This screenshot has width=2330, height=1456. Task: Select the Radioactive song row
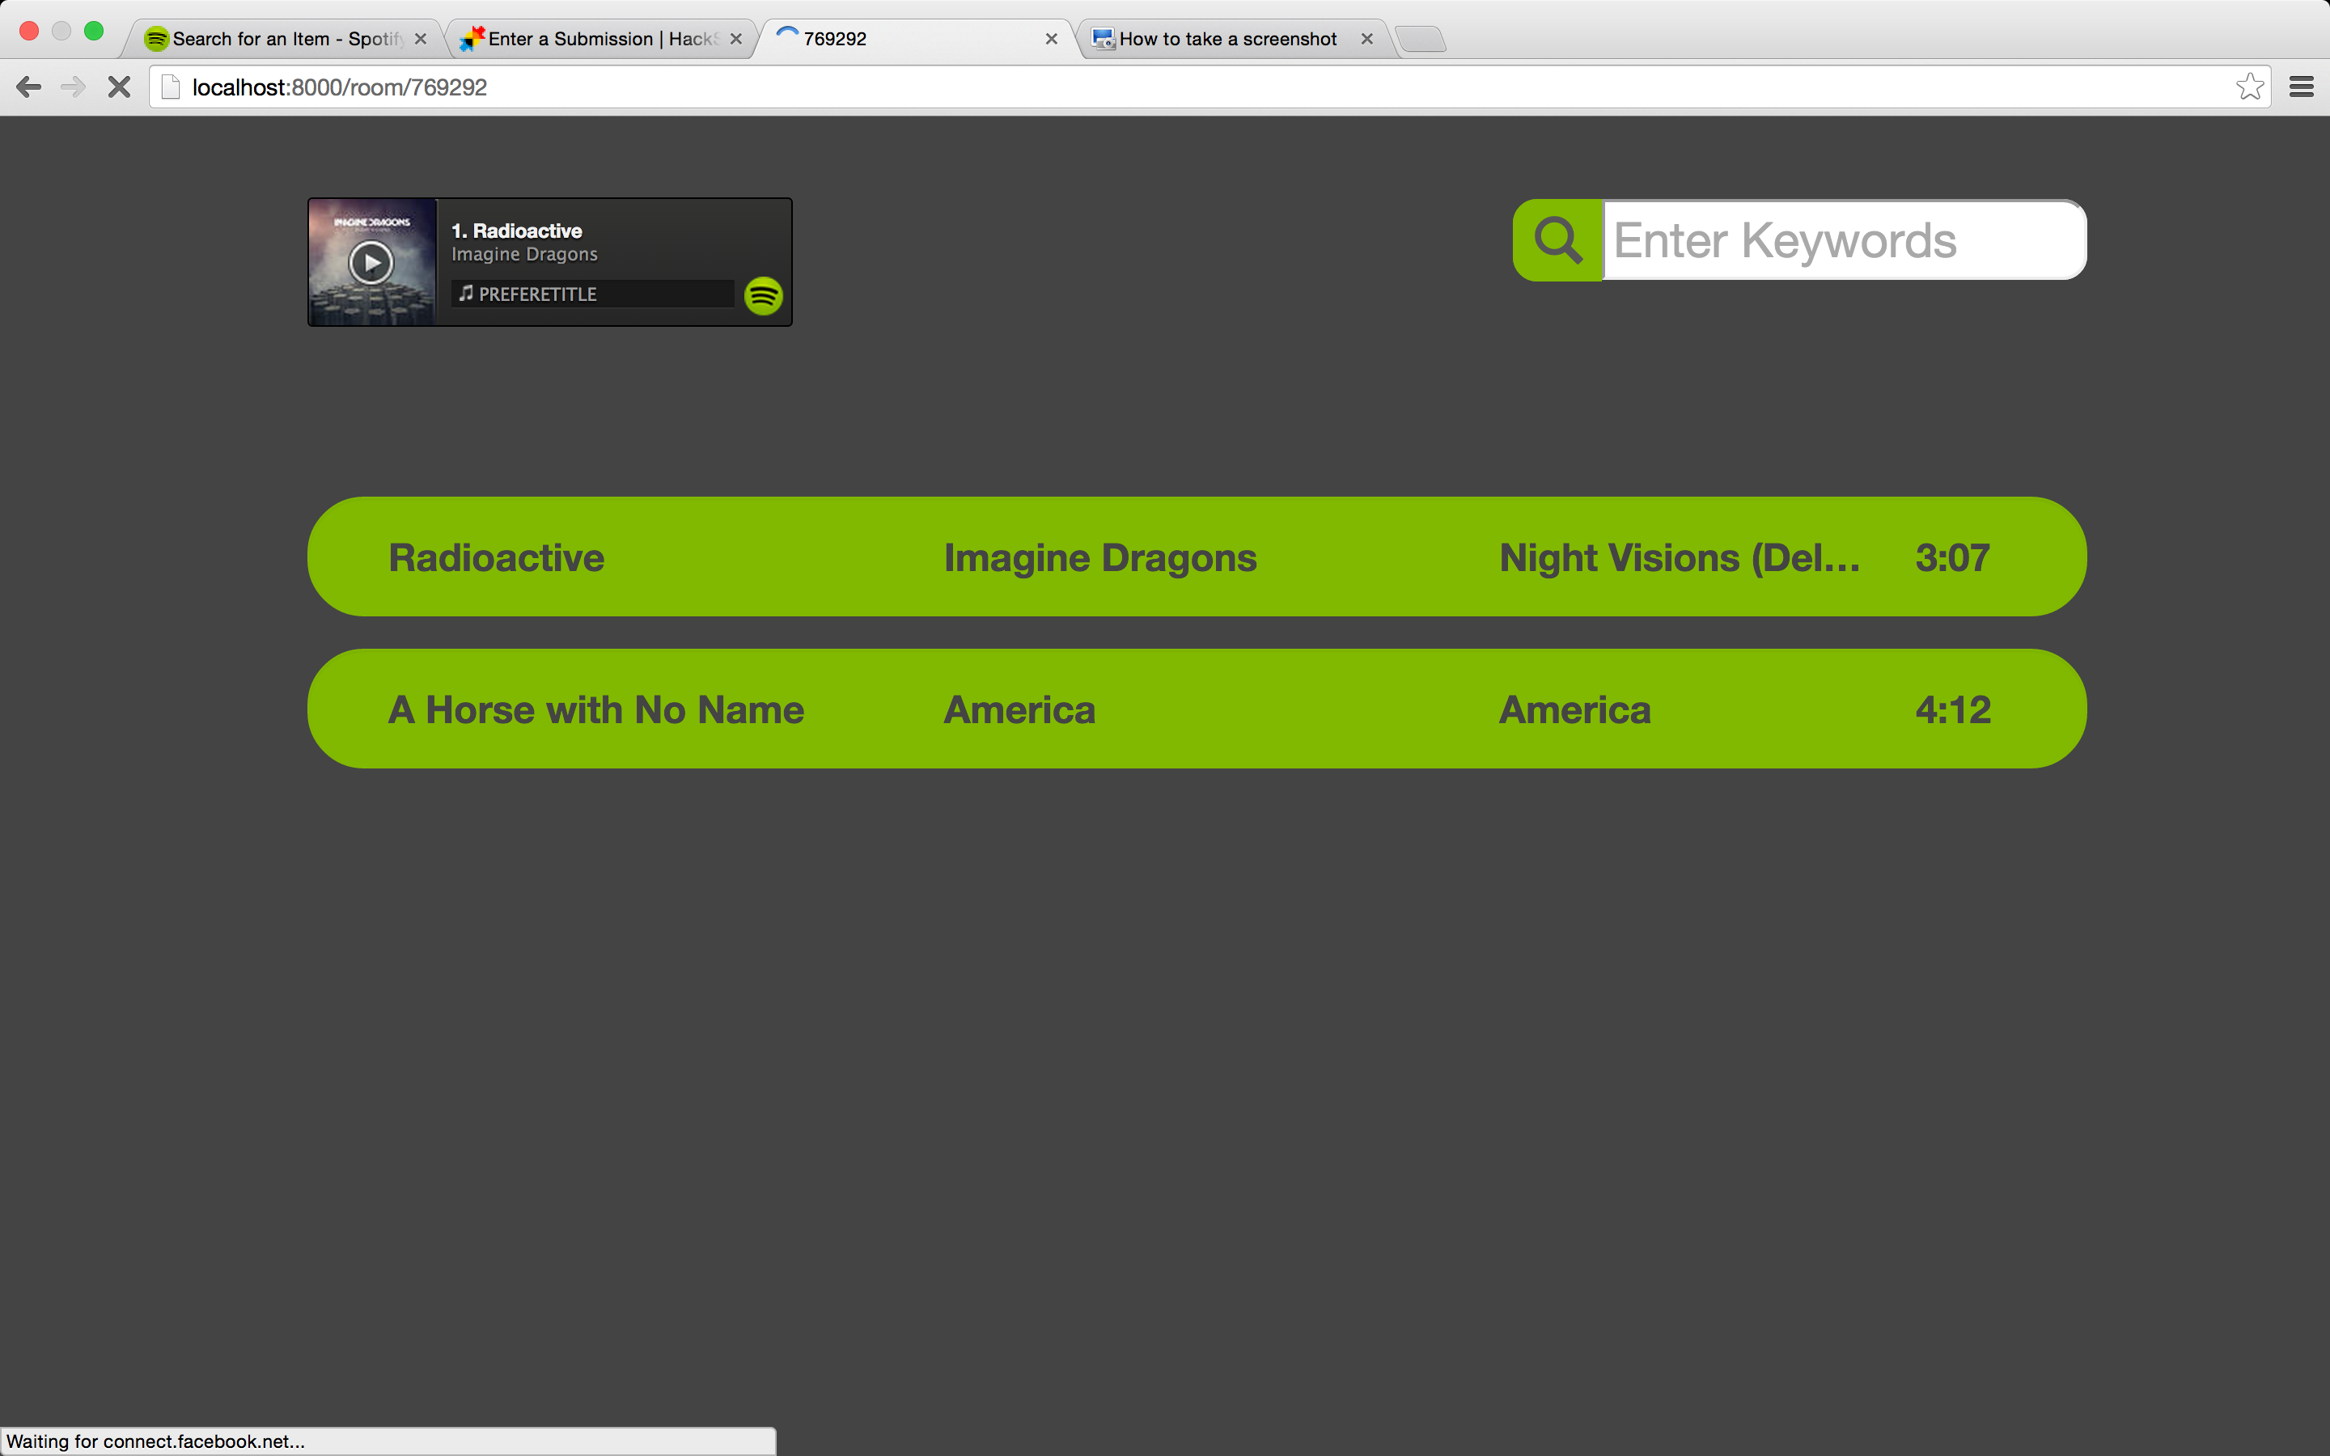1196,557
